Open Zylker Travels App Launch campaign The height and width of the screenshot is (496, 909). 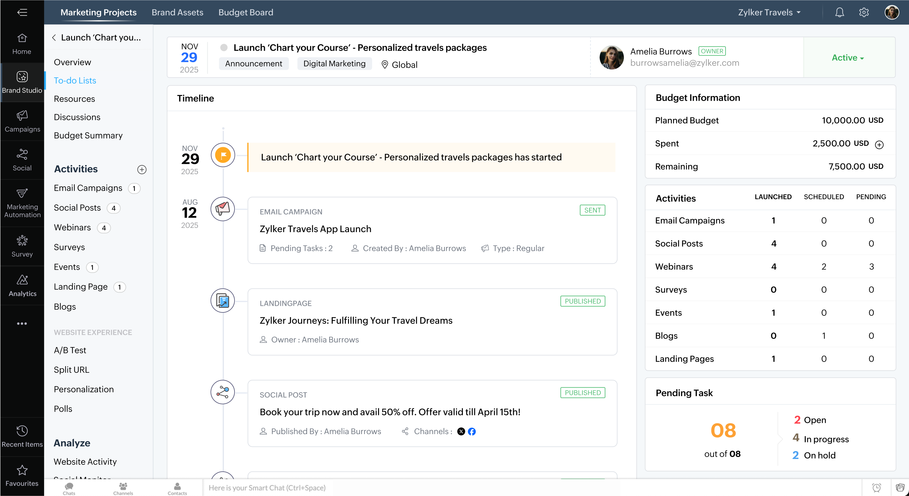[315, 229]
